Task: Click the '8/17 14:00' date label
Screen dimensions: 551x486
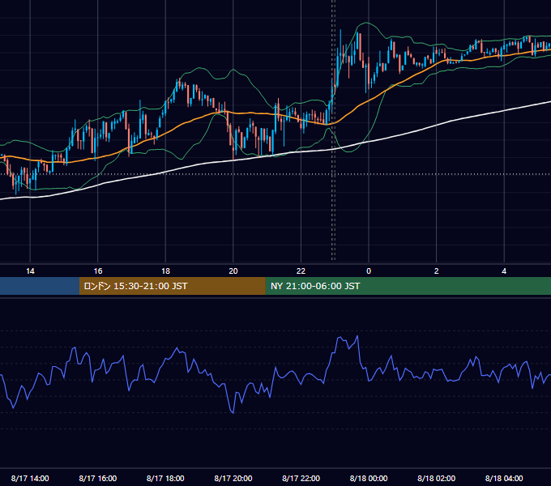Action: click(x=30, y=478)
